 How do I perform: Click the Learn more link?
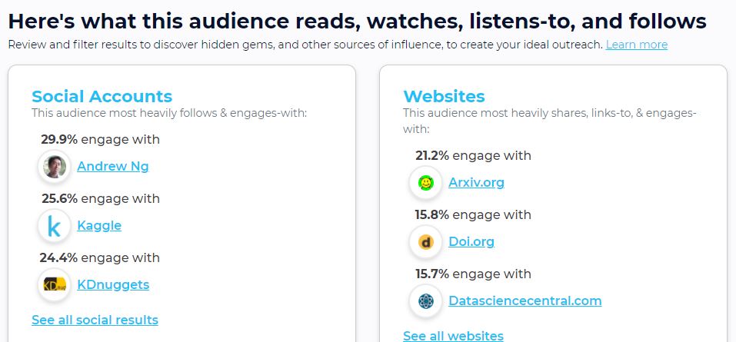coord(637,45)
